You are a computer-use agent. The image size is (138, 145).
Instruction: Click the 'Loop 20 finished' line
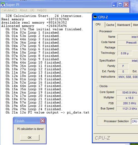click(34, 96)
